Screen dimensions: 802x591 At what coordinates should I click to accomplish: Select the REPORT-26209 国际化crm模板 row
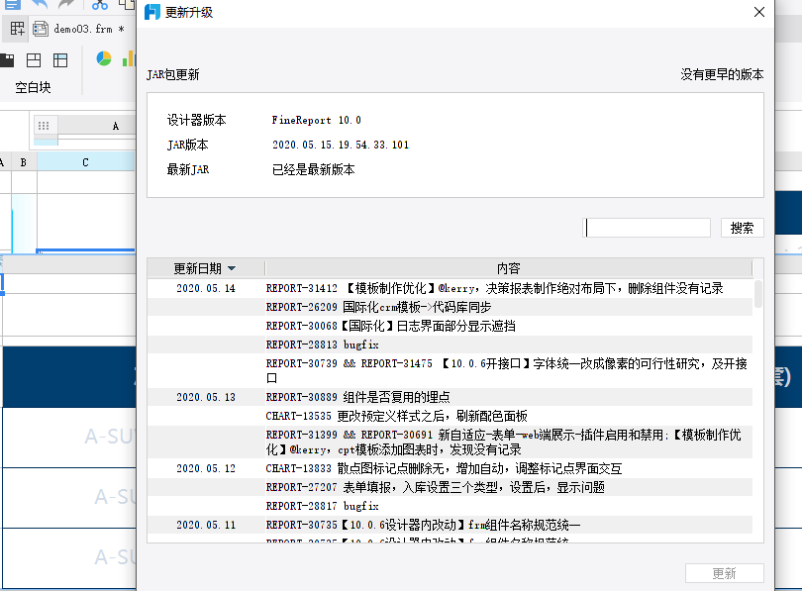click(451, 307)
